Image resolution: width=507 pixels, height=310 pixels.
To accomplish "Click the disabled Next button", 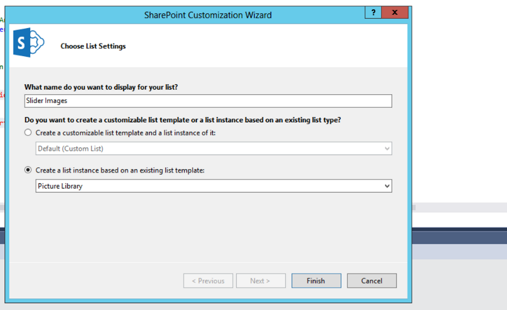I will tap(261, 281).
